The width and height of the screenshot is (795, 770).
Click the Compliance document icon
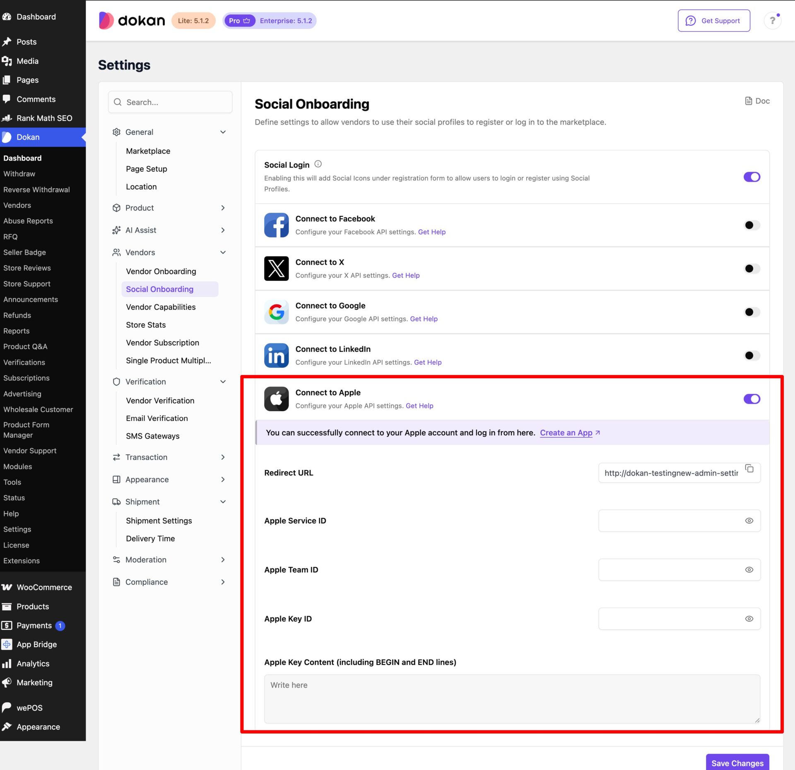(116, 582)
